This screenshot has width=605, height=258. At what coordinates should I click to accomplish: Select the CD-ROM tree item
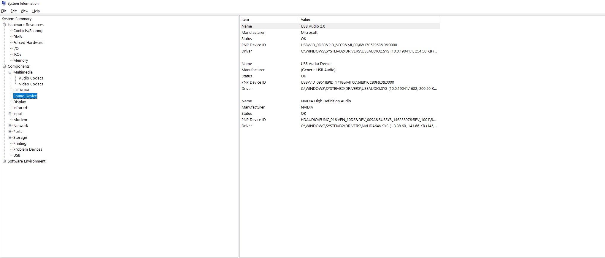pyautogui.click(x=21, y=90)
